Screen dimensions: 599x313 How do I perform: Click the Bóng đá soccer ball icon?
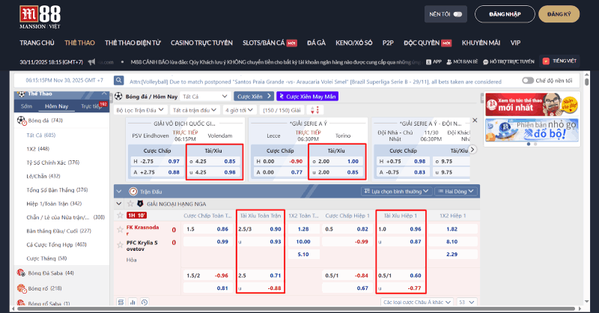point(21,121)
